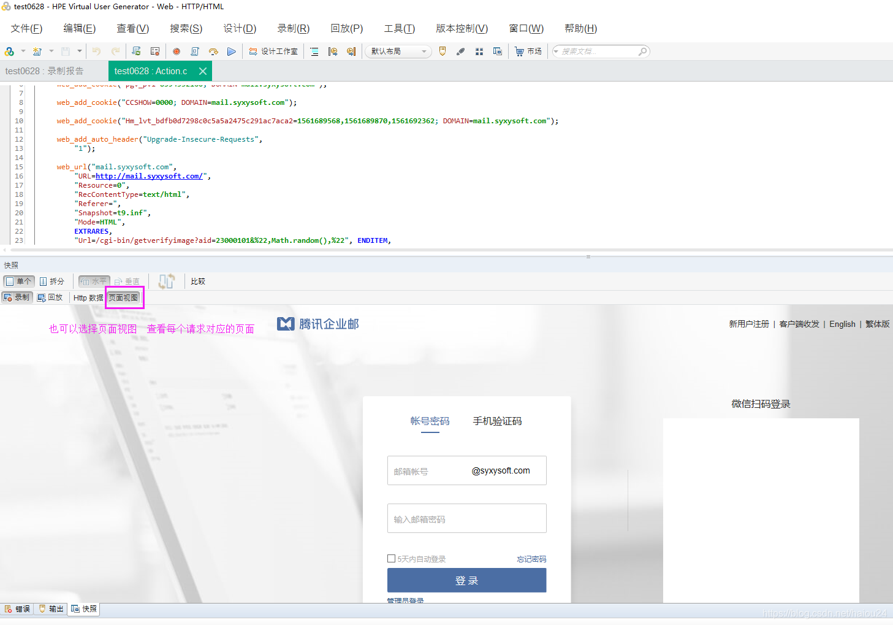Click the English language link
The width and height of the screenshot is (893, 625).
click(x=842, y=324)
